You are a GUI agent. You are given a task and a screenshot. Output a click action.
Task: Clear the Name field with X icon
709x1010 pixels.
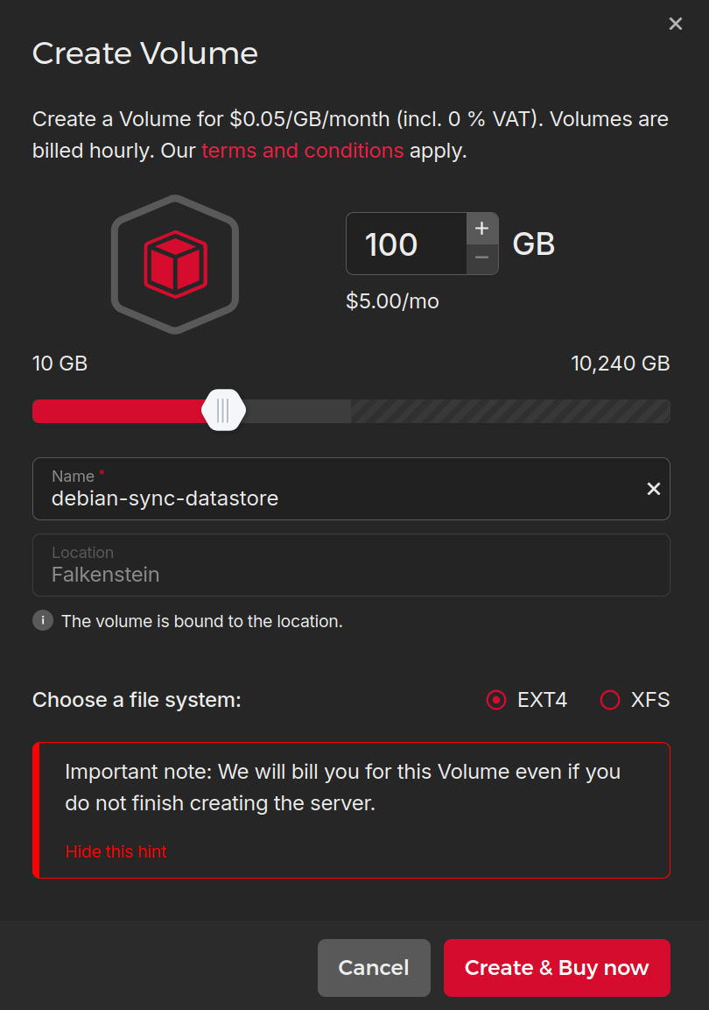tap(653, 489)
